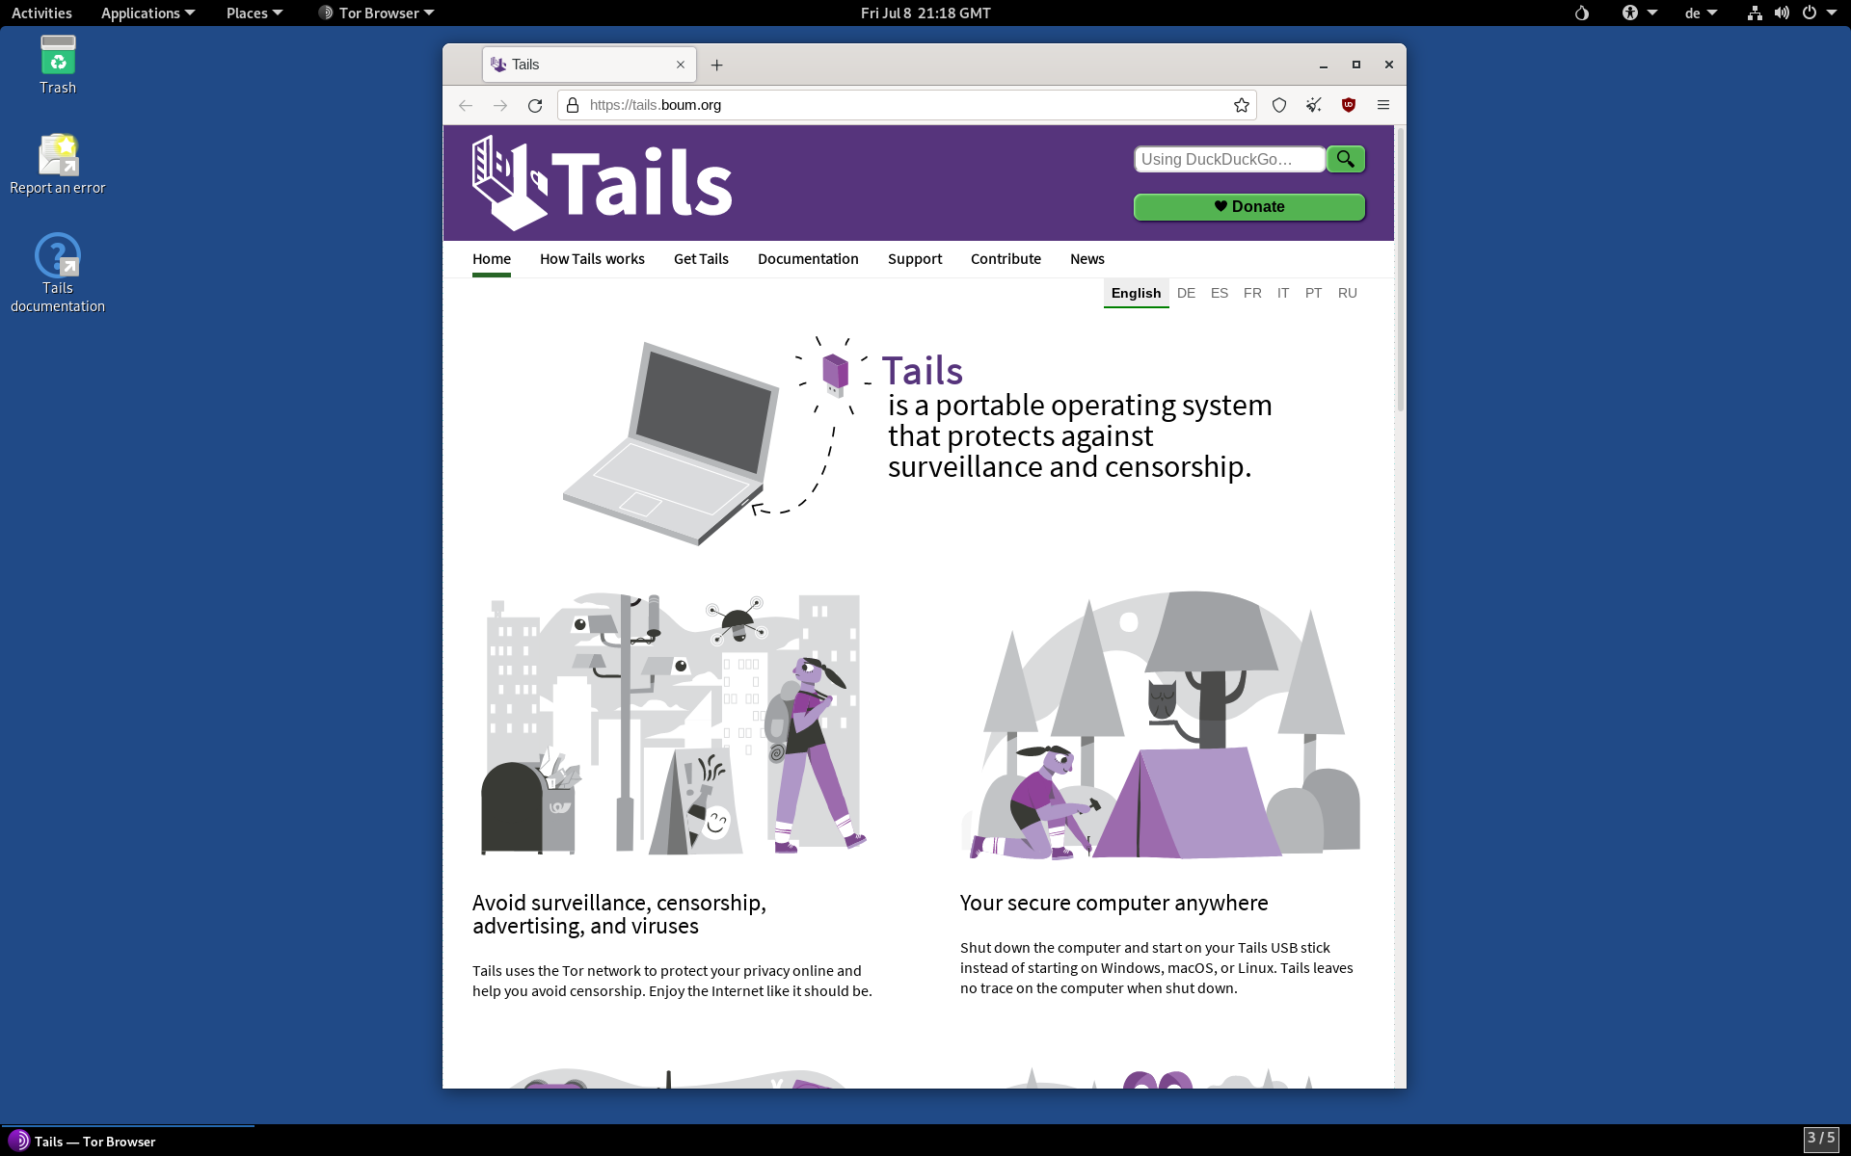
Task: Open a new tab with the plus button
Action: (x=716, y=65)
